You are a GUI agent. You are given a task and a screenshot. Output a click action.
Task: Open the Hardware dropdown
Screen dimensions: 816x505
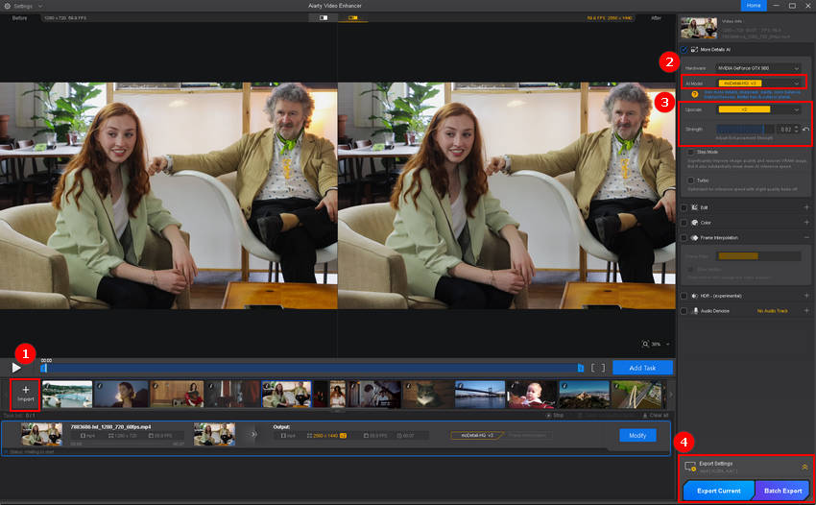pyautogui.click(x=757, y=68)
